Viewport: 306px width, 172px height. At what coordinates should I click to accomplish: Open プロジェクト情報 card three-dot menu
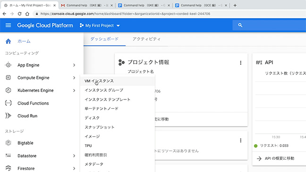click(241, 63)
